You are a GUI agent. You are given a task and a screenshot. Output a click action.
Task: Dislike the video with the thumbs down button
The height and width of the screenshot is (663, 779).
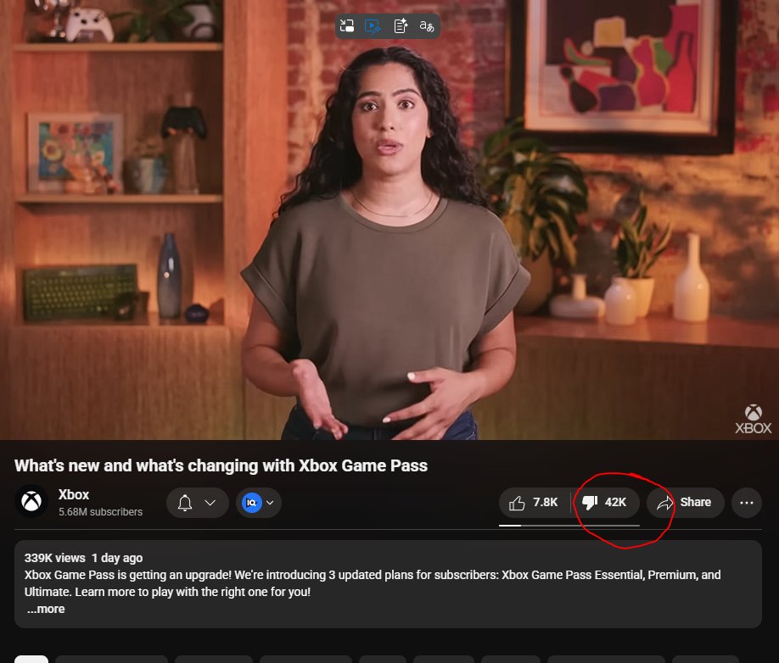[x=605, y=502]
